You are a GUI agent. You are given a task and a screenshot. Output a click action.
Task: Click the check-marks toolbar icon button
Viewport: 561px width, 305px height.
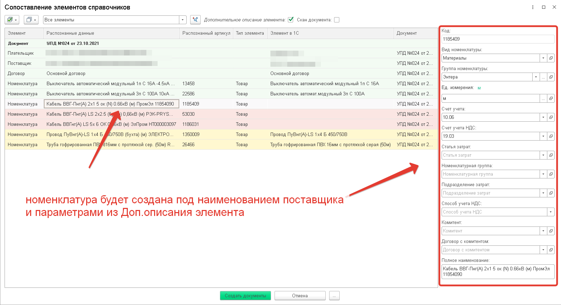12,20
